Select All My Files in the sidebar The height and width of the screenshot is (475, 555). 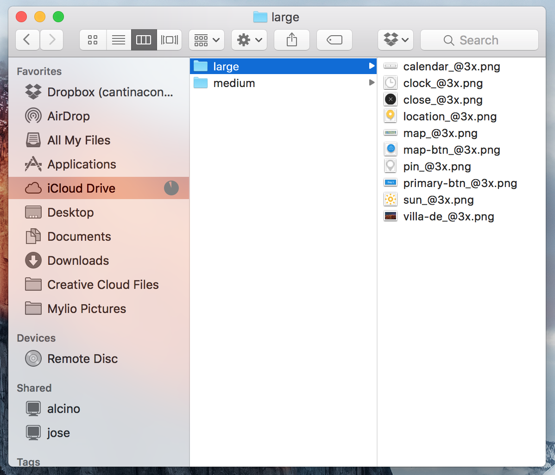[79, 140]
